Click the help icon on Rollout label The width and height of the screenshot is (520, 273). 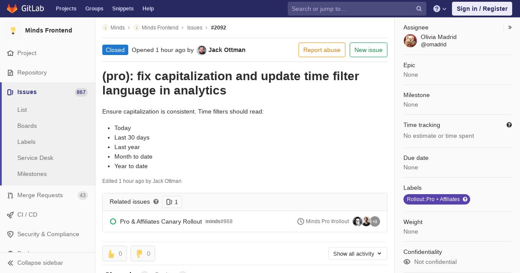coord(465,199)
